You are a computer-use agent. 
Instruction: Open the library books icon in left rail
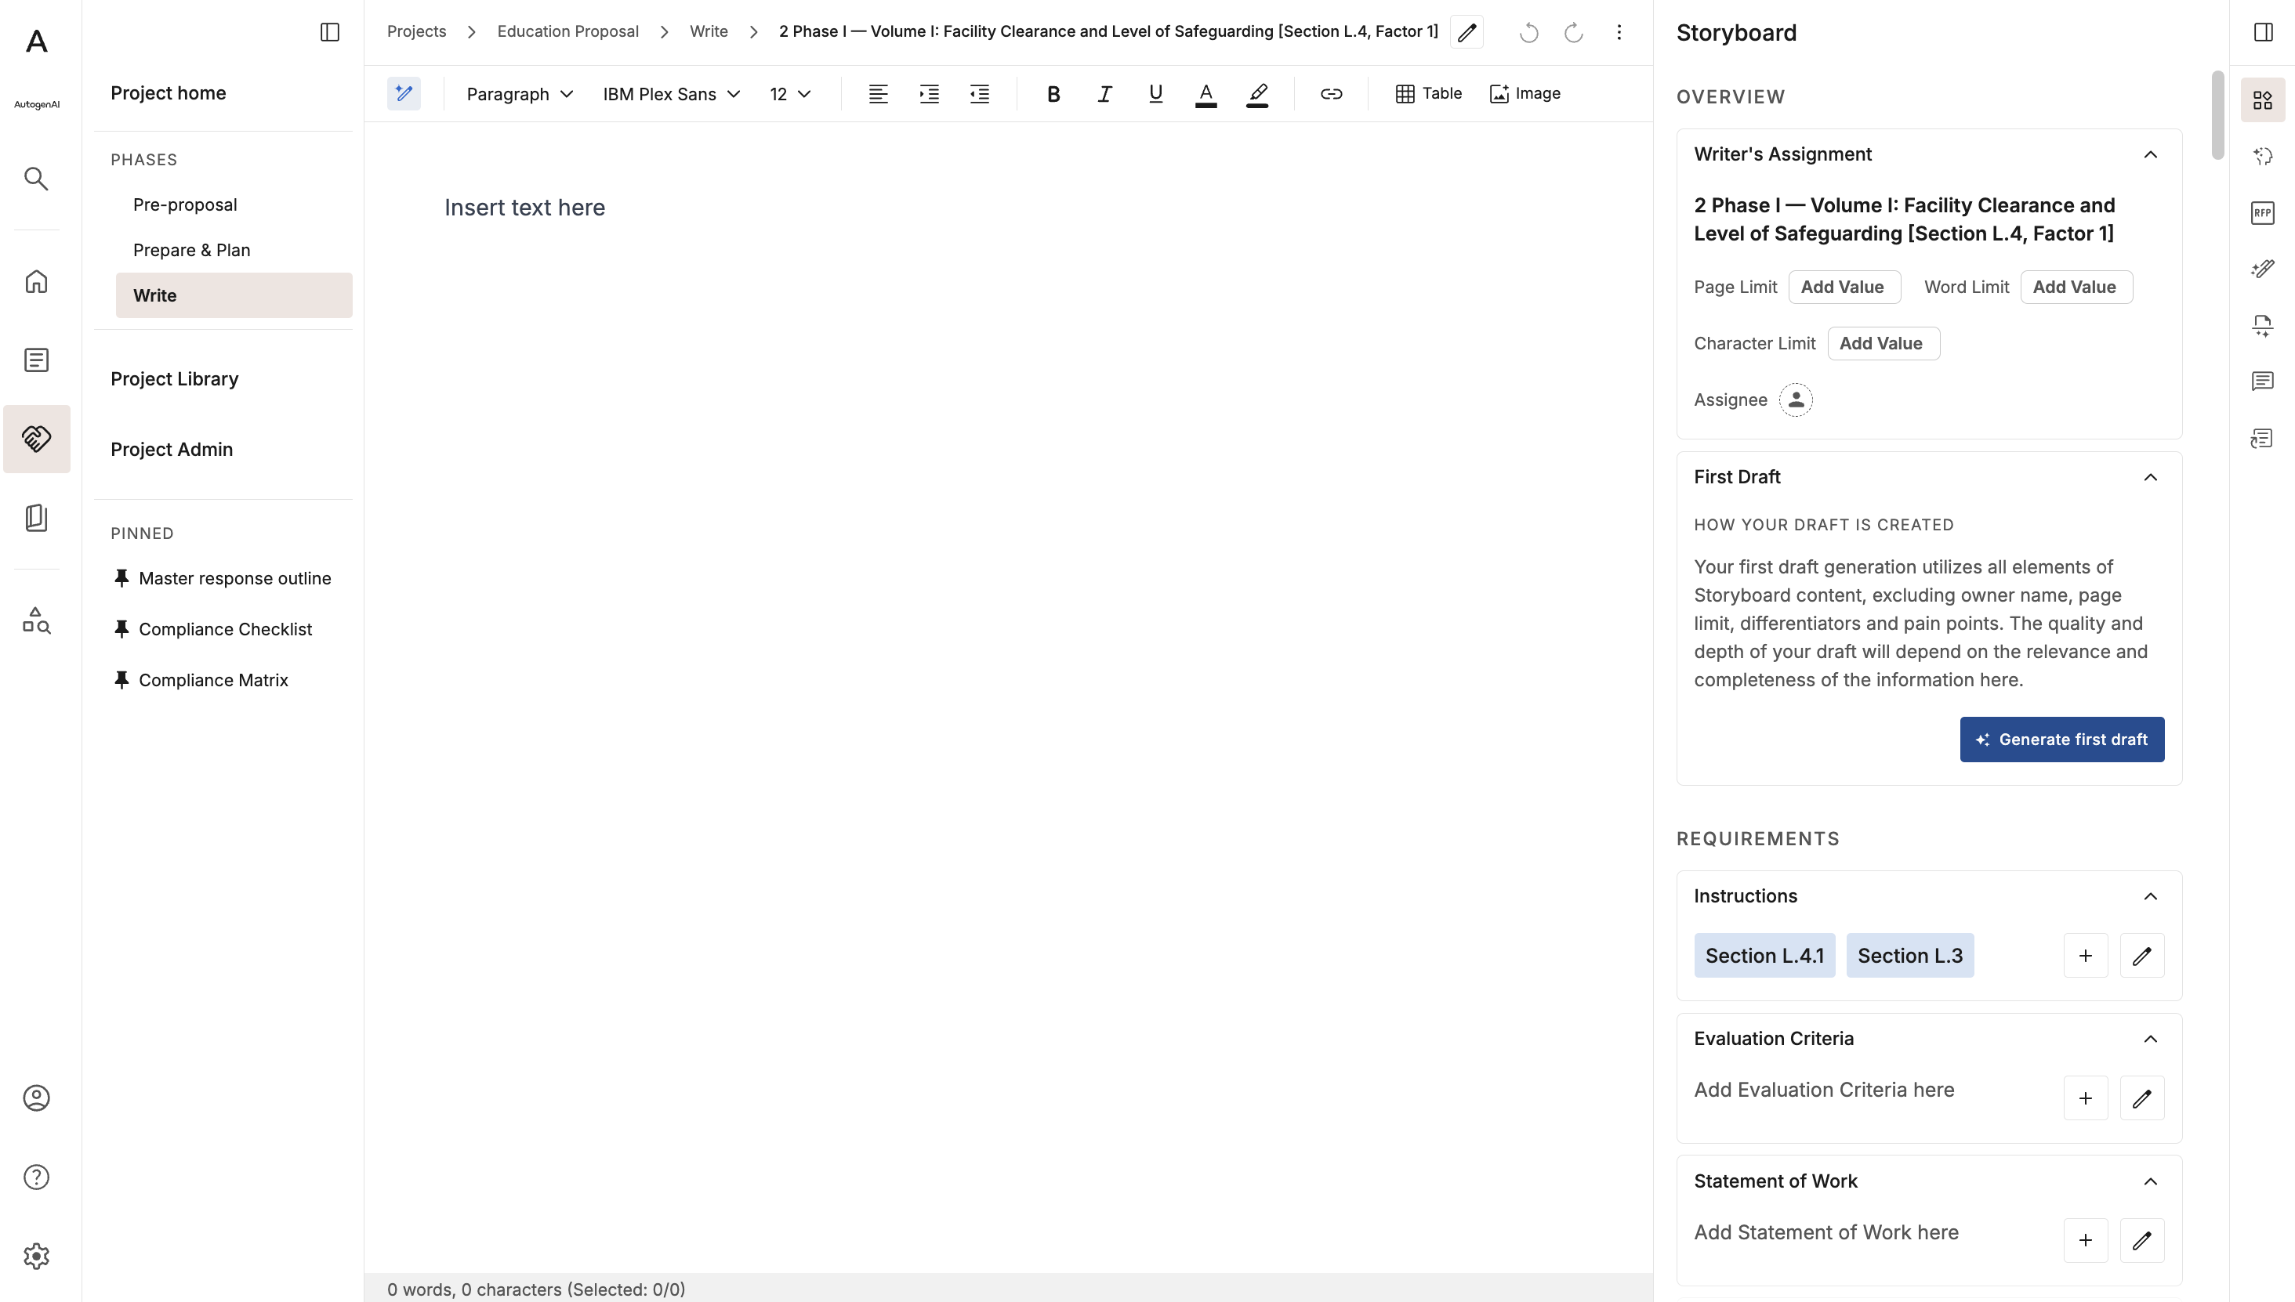pyautogui.click(x=36, y=518)
